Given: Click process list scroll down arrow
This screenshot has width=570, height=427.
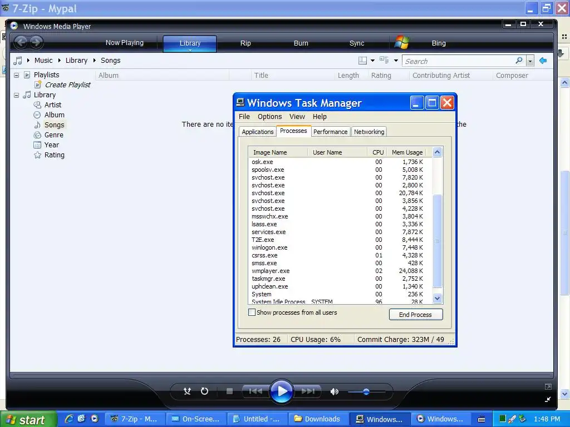Looking at the screenshot, I should (x=438, y=299).
